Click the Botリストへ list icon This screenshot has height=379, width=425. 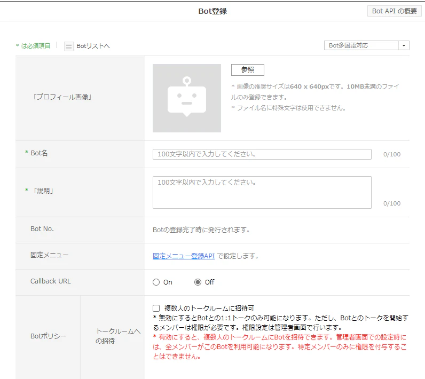click(x=68, y=46)
